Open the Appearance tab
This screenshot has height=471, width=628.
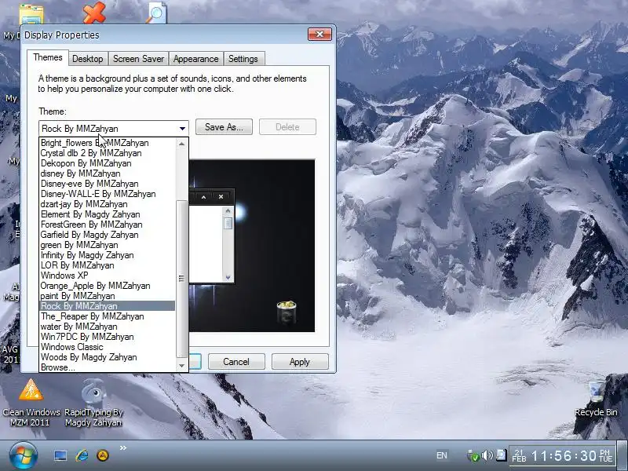coord(195,59)
